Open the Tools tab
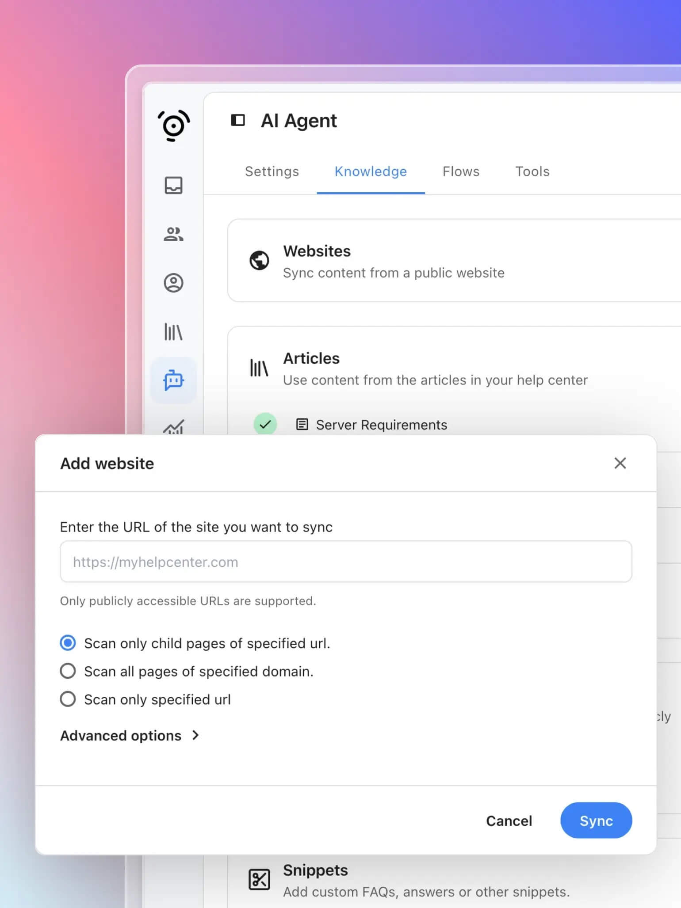Screen dimensions: 681x908 tap(532, 171)
